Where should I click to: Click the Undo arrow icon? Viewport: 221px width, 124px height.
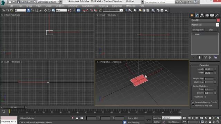coord(22,2)
